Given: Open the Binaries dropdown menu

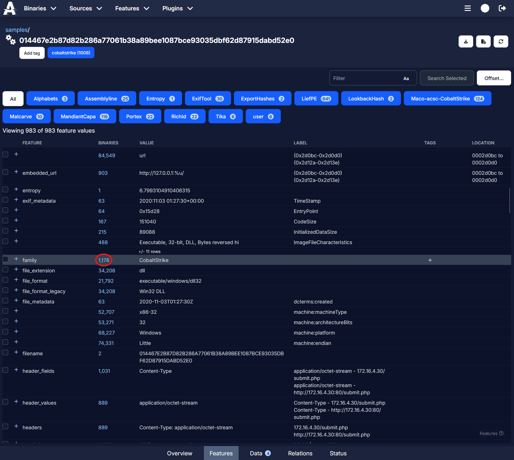Looking at the screenshot, I should click(40, 8).
